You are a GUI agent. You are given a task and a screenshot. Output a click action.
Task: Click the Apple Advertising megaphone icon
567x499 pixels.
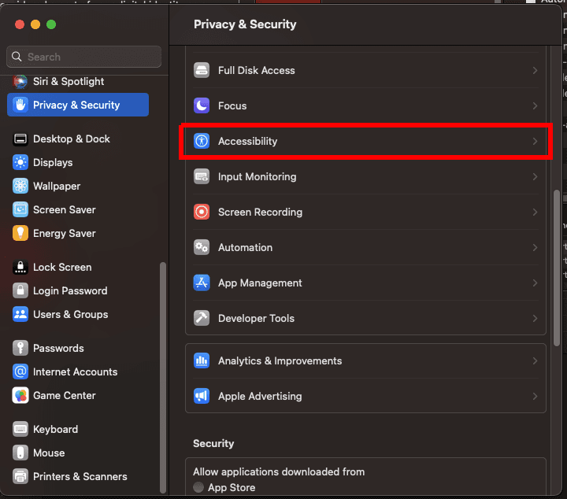pos(202,396)
